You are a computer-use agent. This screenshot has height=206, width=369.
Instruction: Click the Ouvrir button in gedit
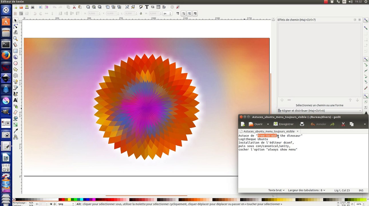[x=256, y=124]
